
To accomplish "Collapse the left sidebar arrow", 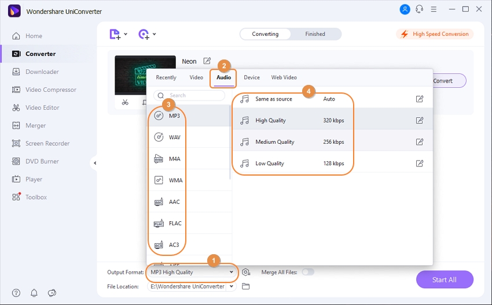I will pos(94,163).
